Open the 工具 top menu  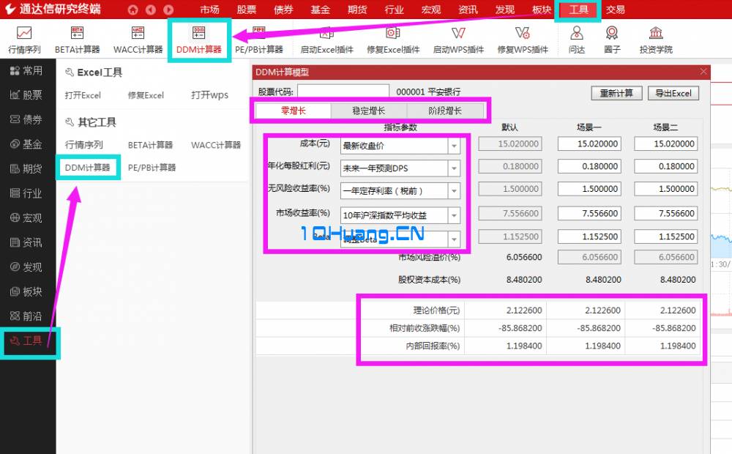point(578,10)
